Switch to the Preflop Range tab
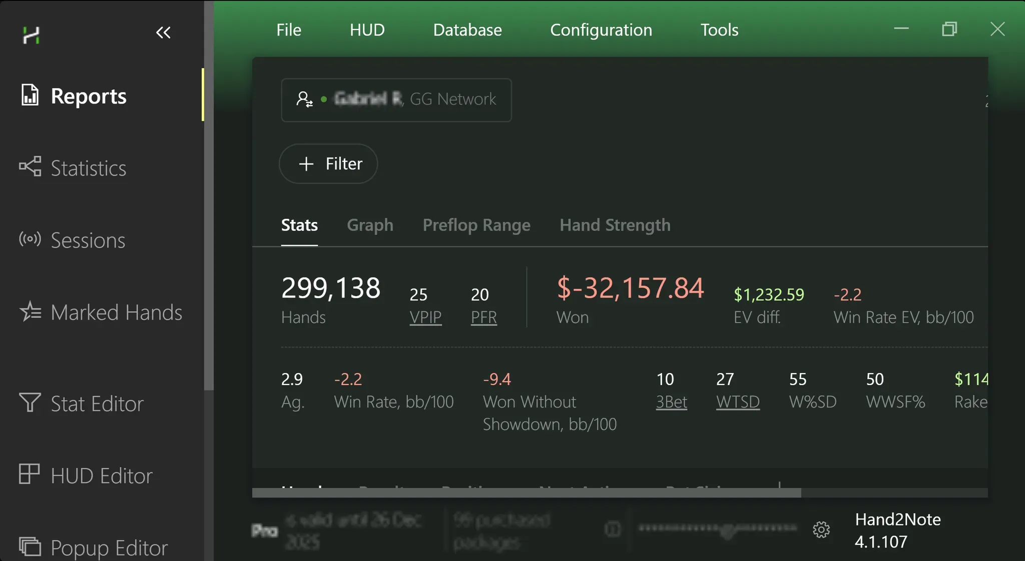The width and height of the screenshot is (1025, 561). click(x=476, y=225)
